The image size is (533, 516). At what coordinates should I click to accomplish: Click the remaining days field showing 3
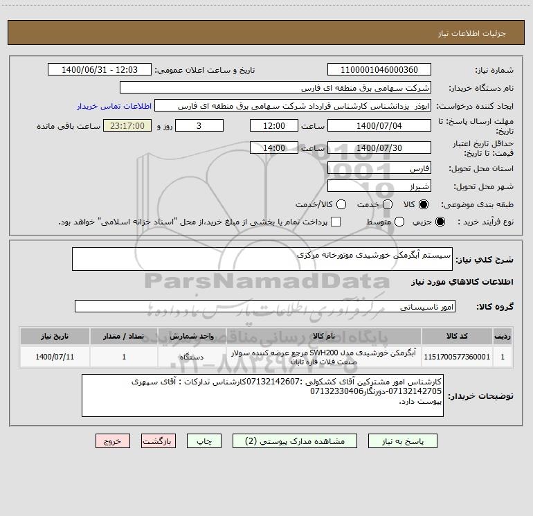coord(199,125)
